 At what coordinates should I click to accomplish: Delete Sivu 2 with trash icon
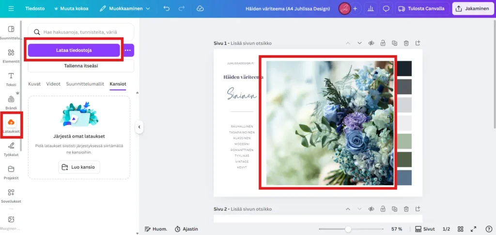406,209
